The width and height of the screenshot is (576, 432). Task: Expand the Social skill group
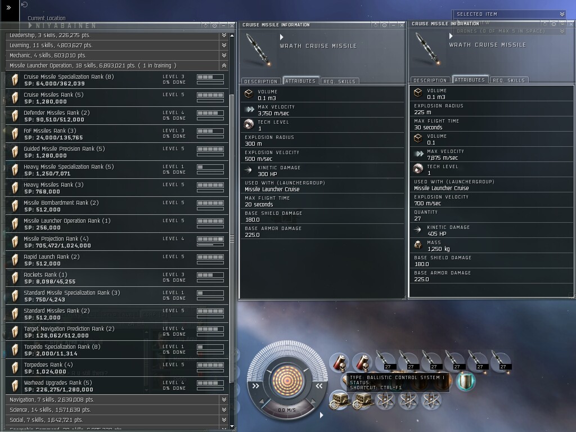[x=224, y=420]
